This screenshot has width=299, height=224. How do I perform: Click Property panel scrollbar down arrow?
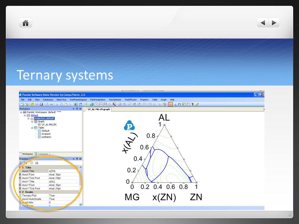[80, 204]
